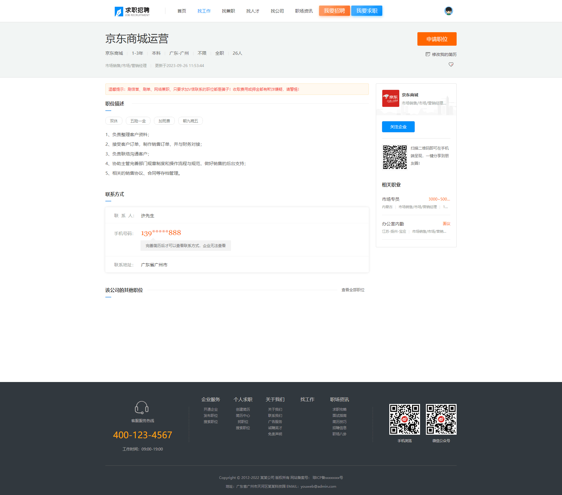The height and width of the screenshot is (495, 562).
Task: Click the 申请职位 apply button
Action: point(437,39)
